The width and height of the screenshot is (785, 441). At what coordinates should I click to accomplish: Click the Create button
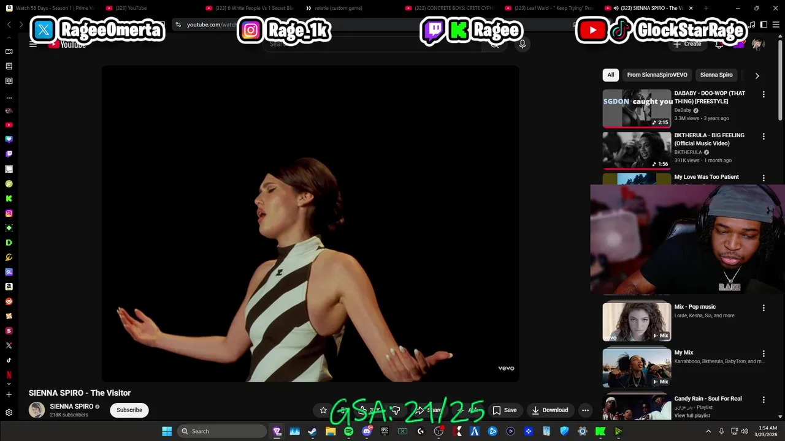point(687,44)
